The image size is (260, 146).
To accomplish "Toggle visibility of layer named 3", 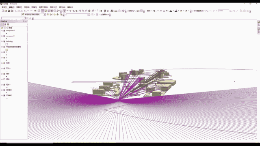I will coord(4,58).
